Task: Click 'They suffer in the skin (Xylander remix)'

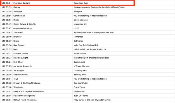Action: [x=92, y=100]
